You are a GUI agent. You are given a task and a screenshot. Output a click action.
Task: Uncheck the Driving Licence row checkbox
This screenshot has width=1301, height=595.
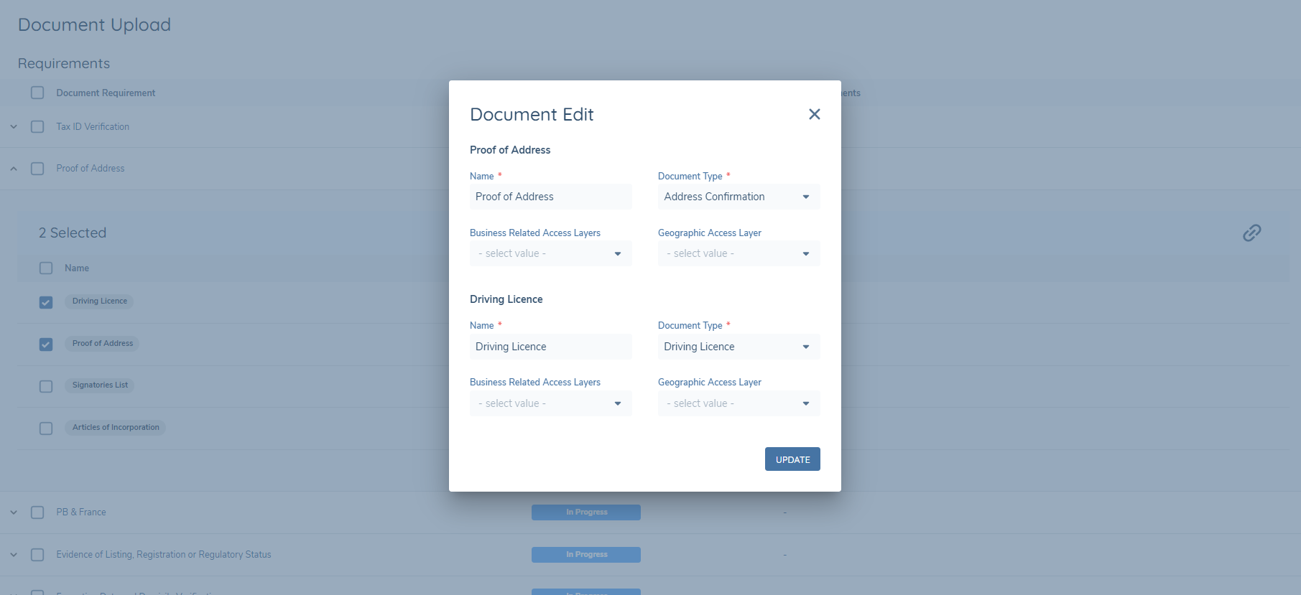point(46,302)
